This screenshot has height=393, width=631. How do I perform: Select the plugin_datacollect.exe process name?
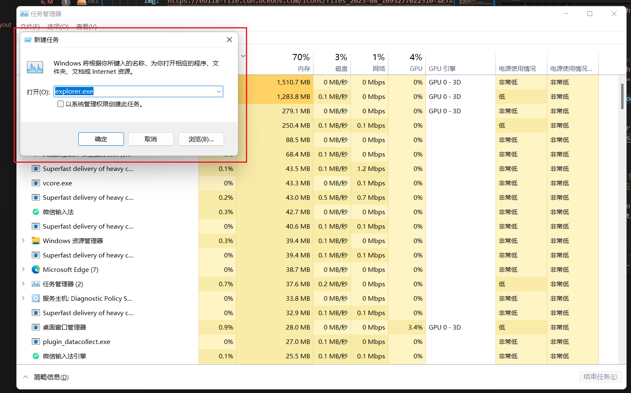click(77, 342)
